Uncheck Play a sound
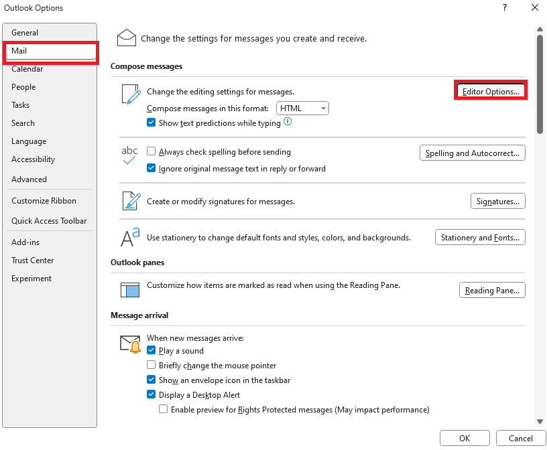Screen dimensions: 547x450 point(151,350)
